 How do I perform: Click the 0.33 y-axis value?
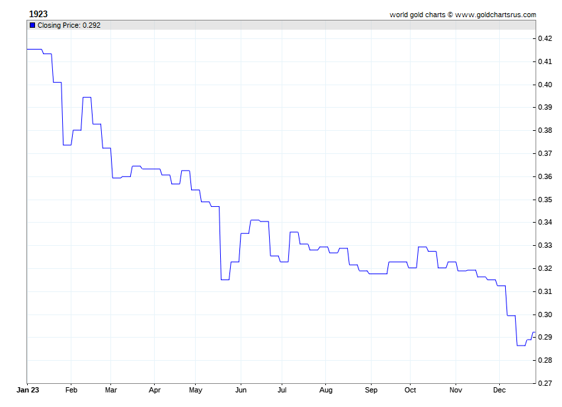point(545,245)
